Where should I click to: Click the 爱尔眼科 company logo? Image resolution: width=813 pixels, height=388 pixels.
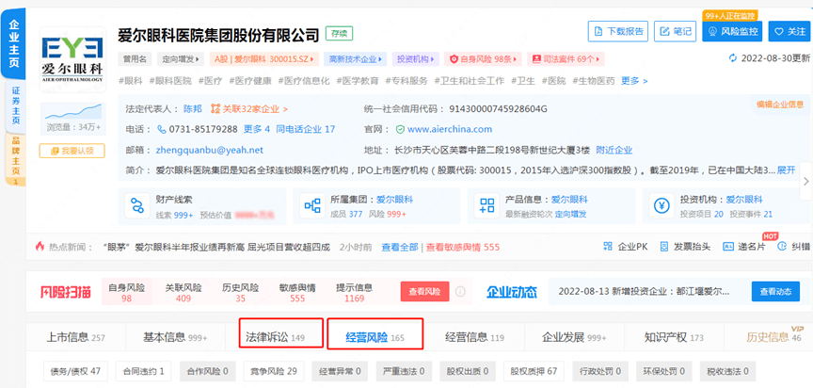click(x=72, y=59)
